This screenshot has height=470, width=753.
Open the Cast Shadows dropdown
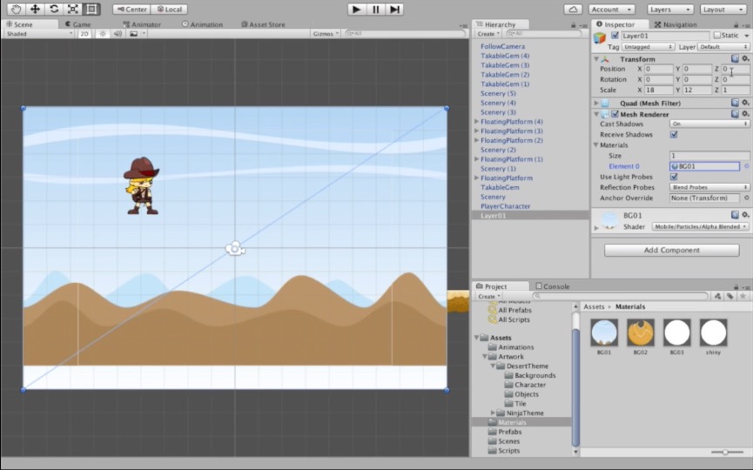pos(709,124)
